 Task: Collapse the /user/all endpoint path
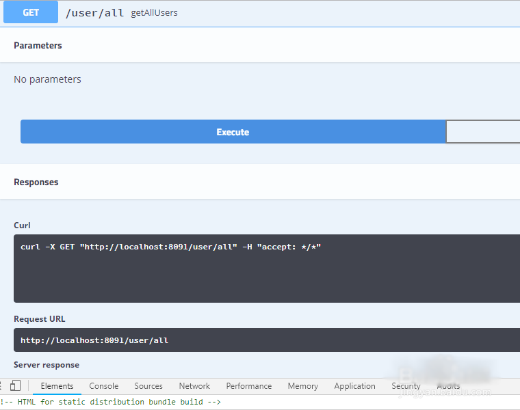94,12
